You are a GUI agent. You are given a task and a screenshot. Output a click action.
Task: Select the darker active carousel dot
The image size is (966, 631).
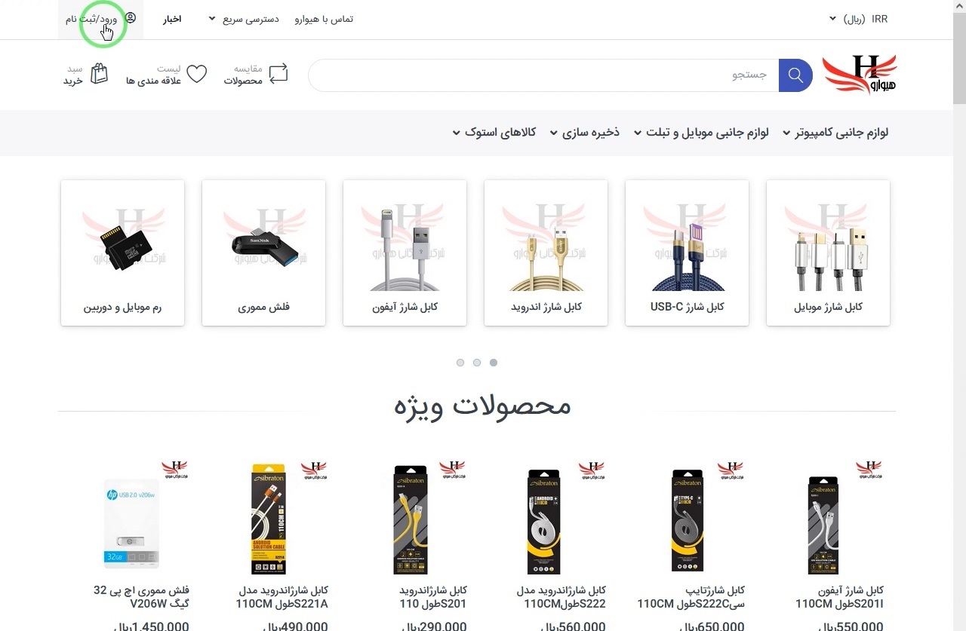pyautogui.click(x=494, y=363)
